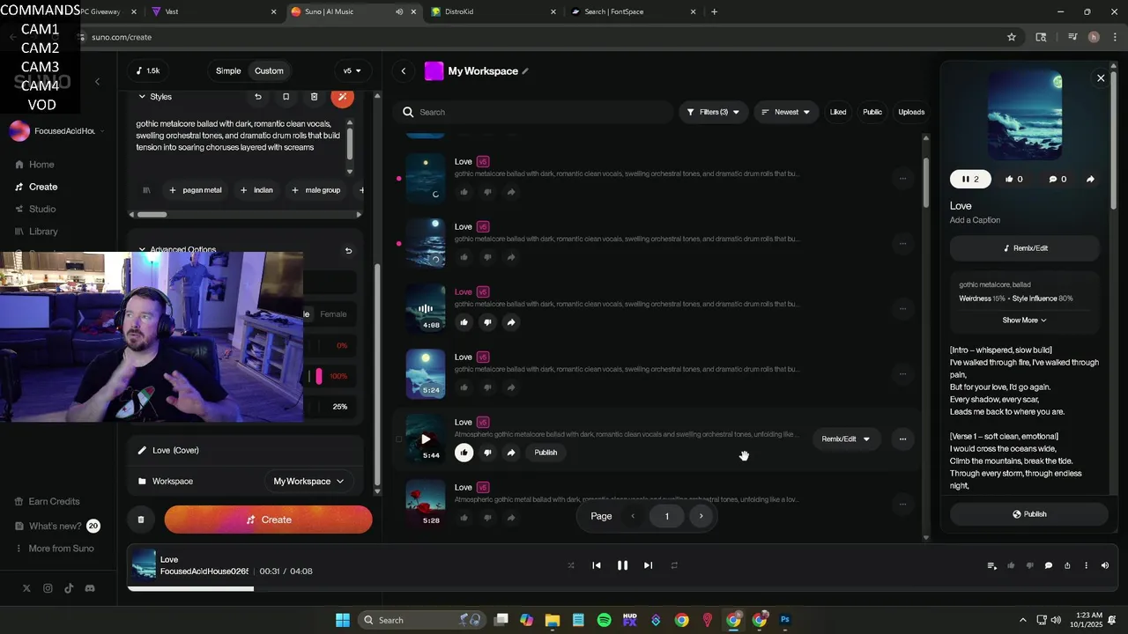The height and width of the screenshot is (634, 1128).
Task: Switch to Simple creation mode
Action: pos(228,71)
